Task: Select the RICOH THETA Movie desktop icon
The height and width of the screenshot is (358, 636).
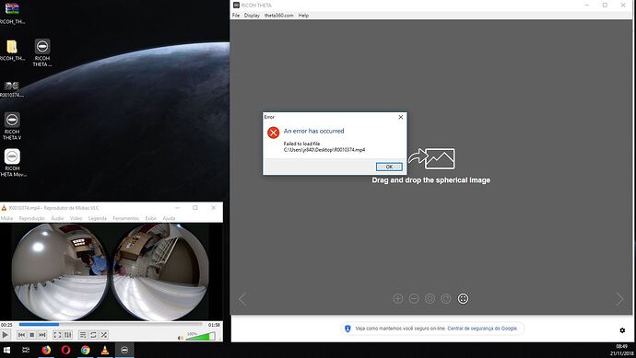Action: tap(12, 163)
